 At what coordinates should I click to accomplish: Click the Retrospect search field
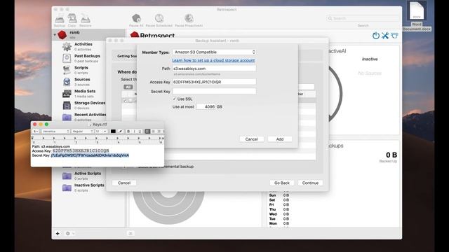coord(363,18)
